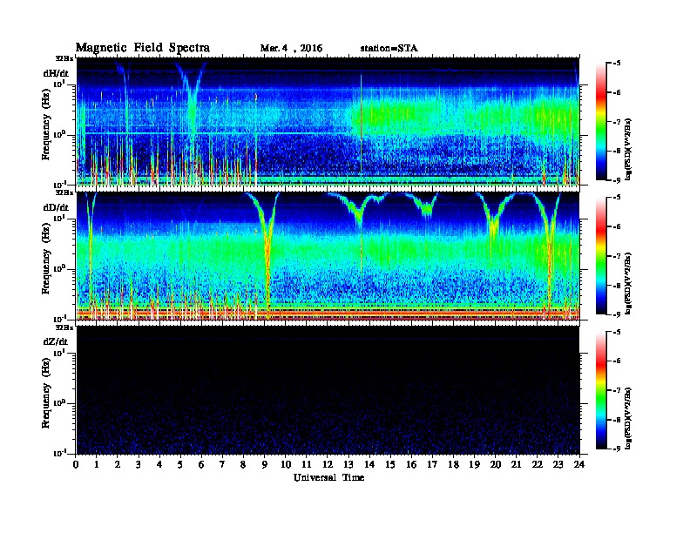
Task: Click the hour 3 tick label on time axis
Action: point(139,464)
